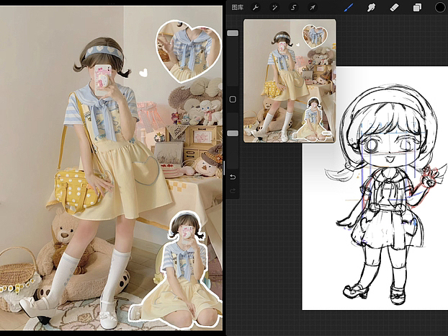Click the chibi sketch on the canvas

coord(386,195)
